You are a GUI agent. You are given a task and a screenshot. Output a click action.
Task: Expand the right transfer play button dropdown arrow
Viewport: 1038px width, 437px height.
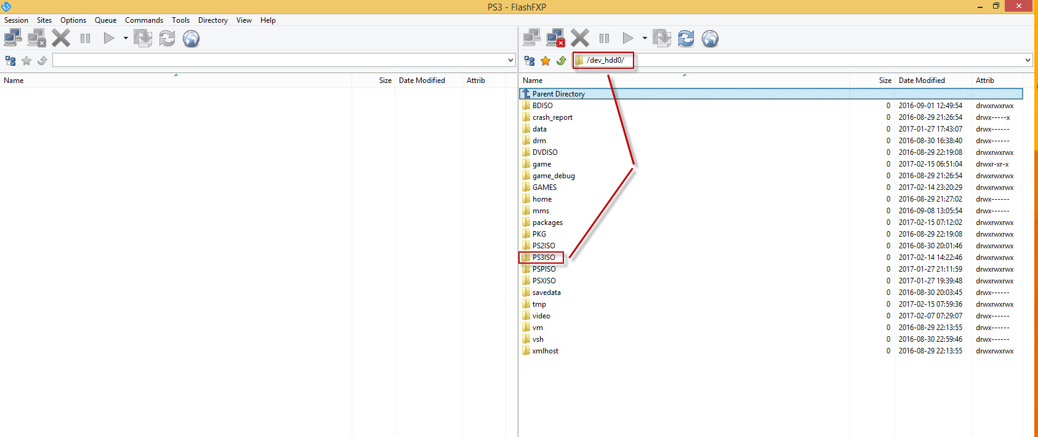click(645, 38)
